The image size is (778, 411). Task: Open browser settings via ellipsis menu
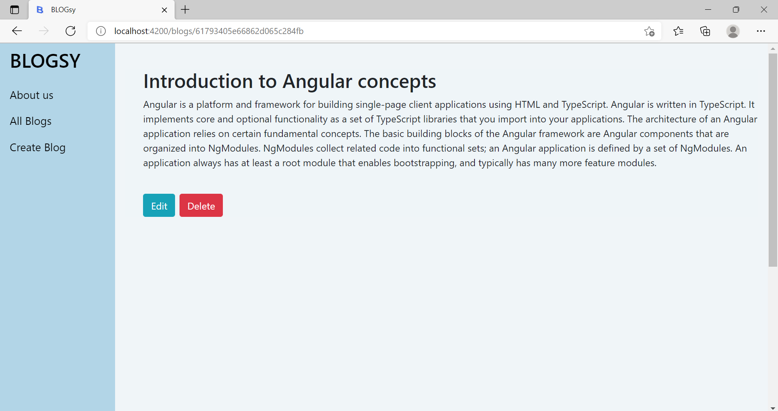click(761, 31)
